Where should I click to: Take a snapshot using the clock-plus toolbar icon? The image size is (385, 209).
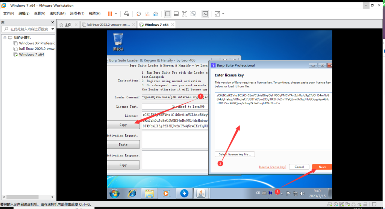point(139,14)
